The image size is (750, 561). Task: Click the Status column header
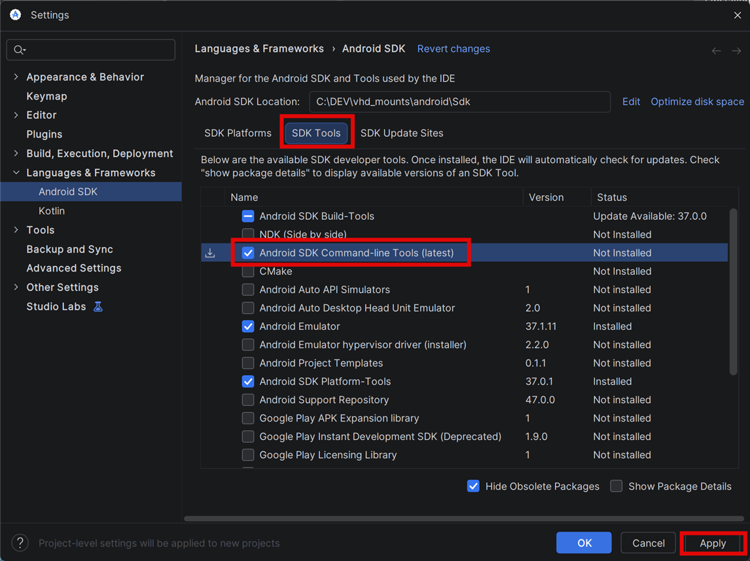(612, 198)
